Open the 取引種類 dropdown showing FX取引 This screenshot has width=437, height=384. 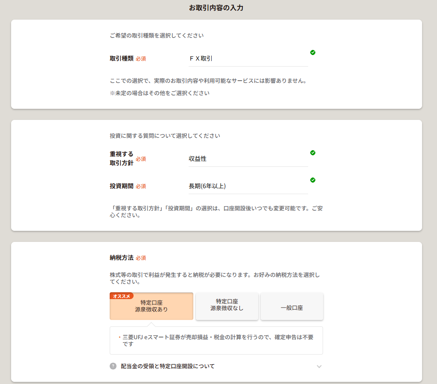click(x=248, y=58)
